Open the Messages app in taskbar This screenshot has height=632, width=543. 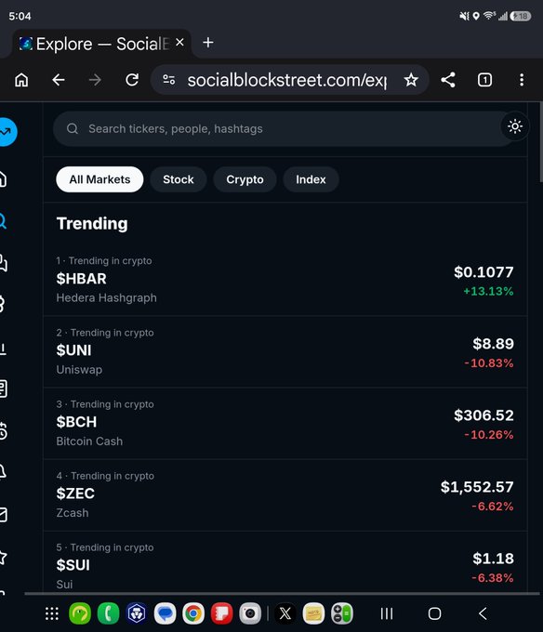coord(165,613)
